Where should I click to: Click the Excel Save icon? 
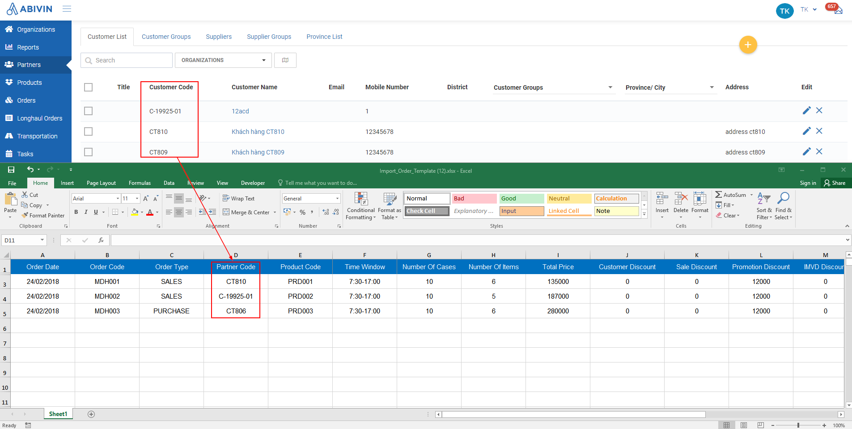(x=11, y=170)
